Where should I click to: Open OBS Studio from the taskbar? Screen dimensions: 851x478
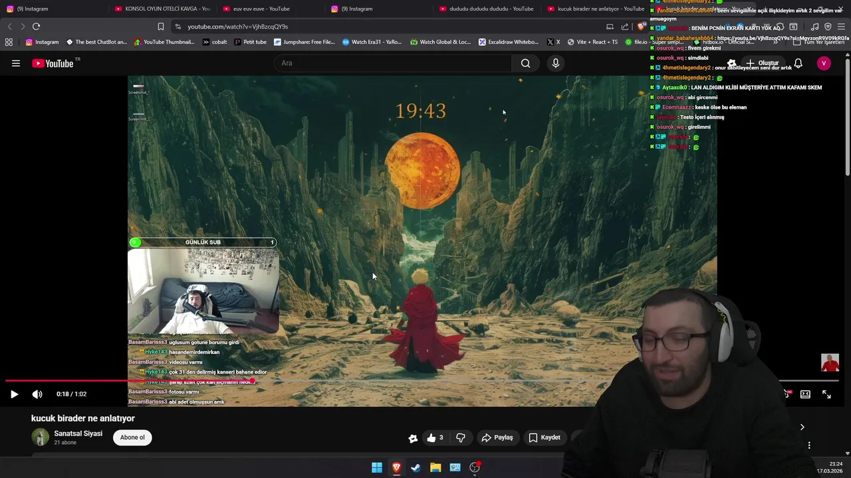tap(475, 467)
